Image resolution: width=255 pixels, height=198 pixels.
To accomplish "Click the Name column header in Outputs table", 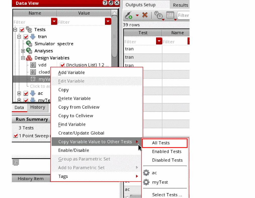I will point(176,33).
